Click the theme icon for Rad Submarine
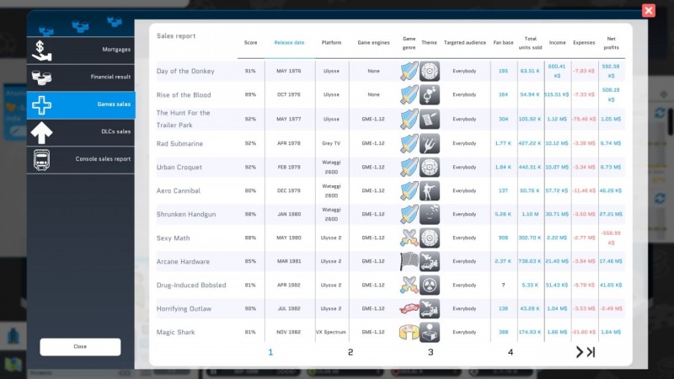Screen dimensions: 674x379 [x=430, y=143]
